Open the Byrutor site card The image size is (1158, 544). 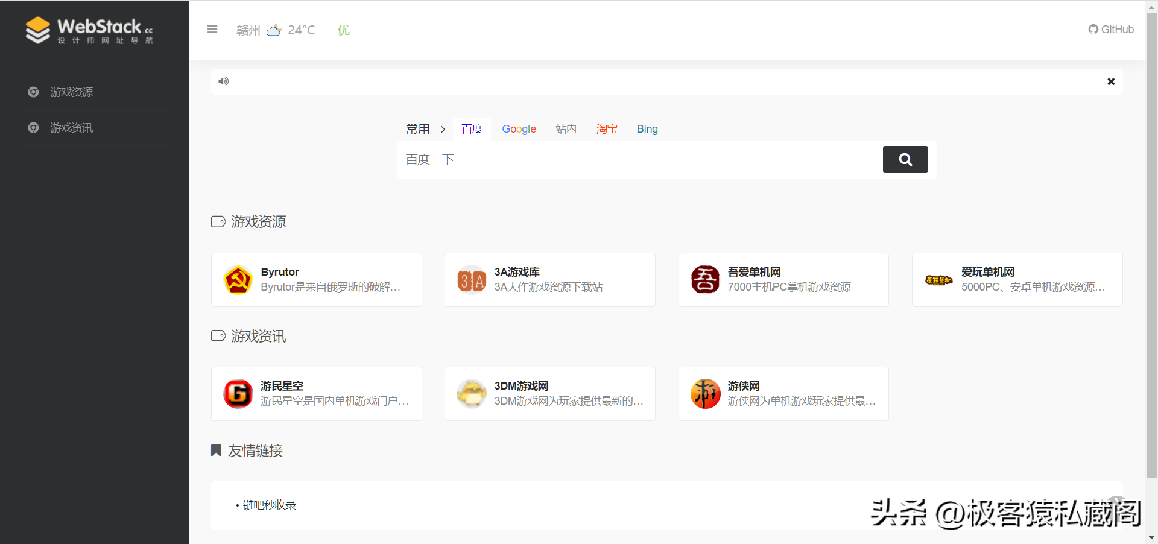pyautogui.click(x=317, y=280)
